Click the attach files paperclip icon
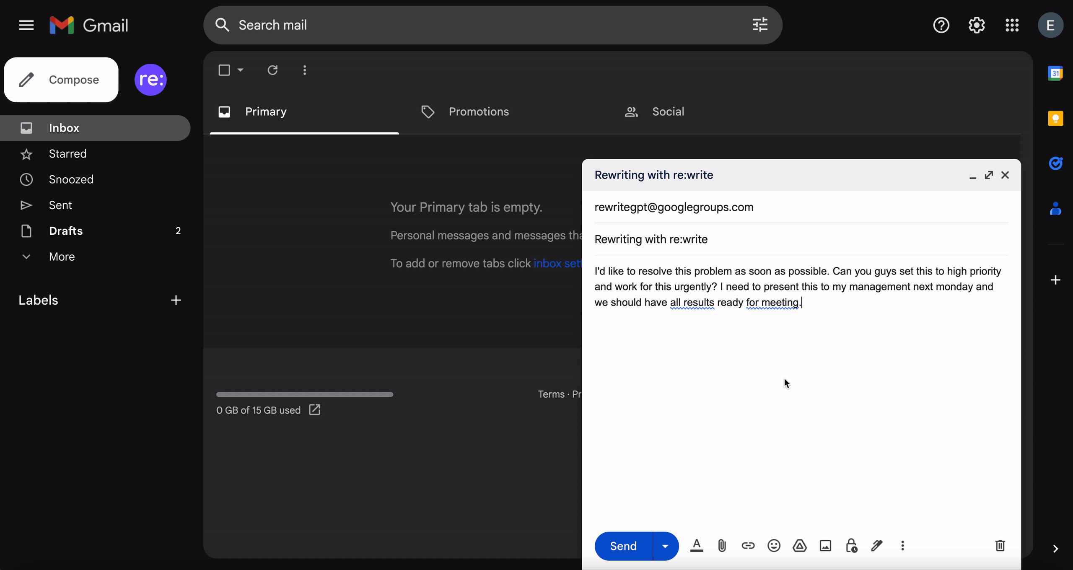Image resolution: width=1073 pixels, height=570 pixels. 722,546
